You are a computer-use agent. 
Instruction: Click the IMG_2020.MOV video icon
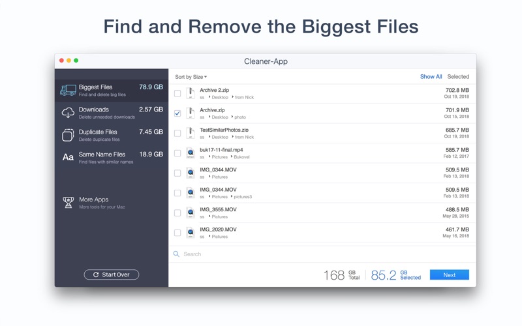tap(191, 233)
